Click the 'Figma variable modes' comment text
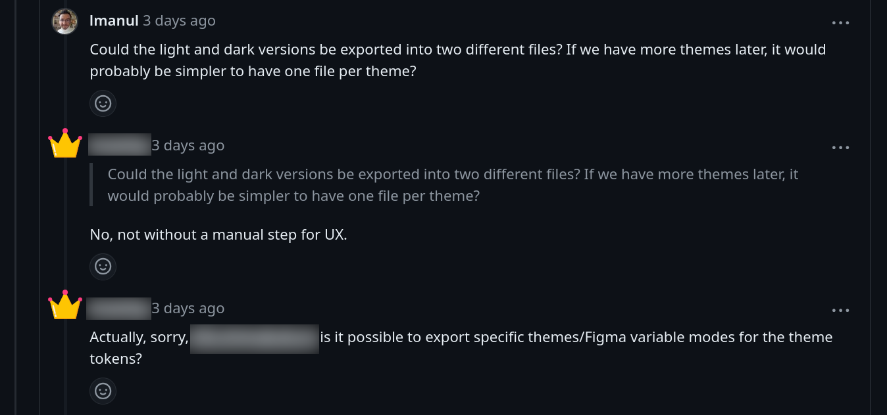This screenshot has height=415, width=887. tap(461, 348)
